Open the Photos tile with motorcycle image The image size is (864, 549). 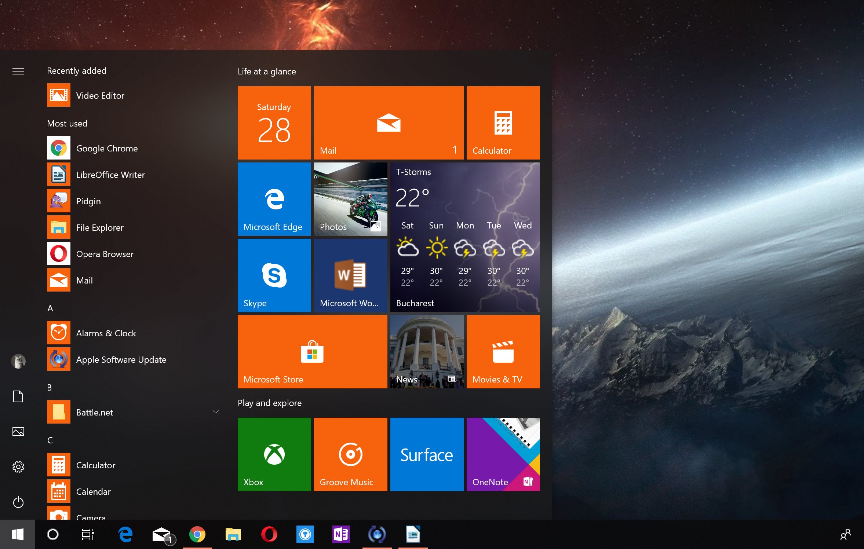pos(350,199)
